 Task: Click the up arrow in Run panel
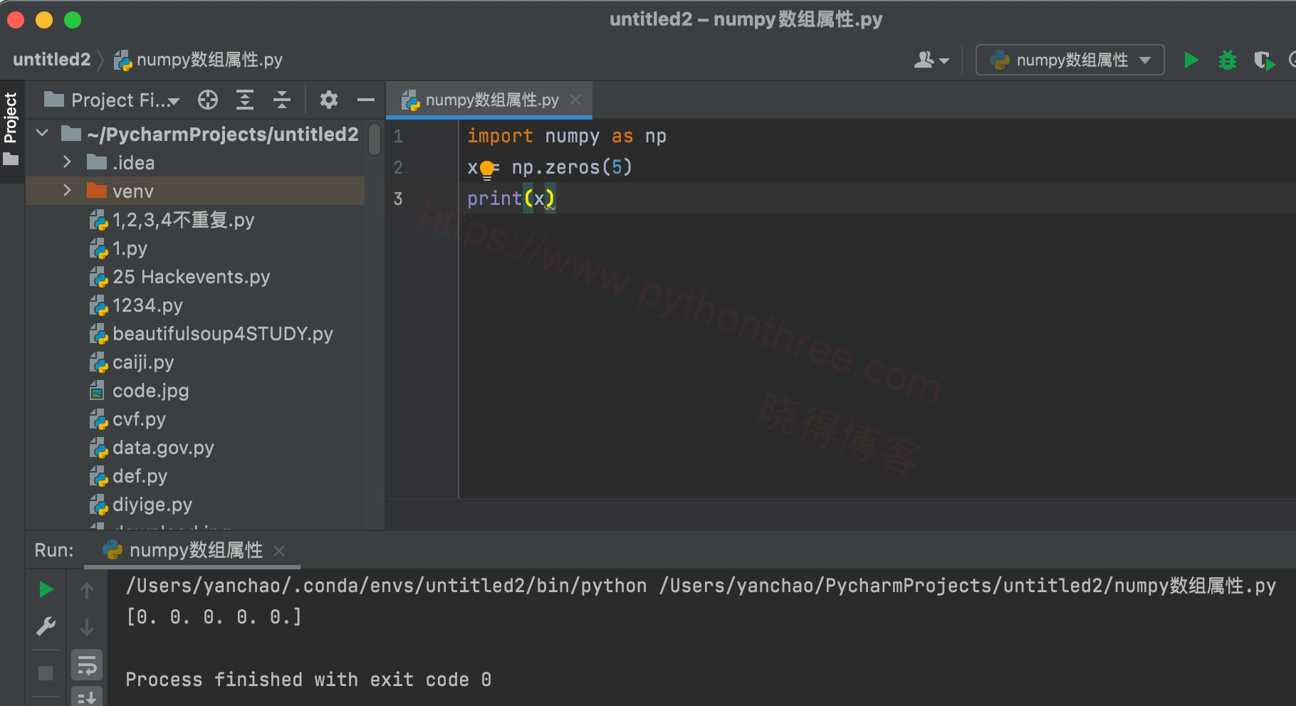tap(87, 590)
